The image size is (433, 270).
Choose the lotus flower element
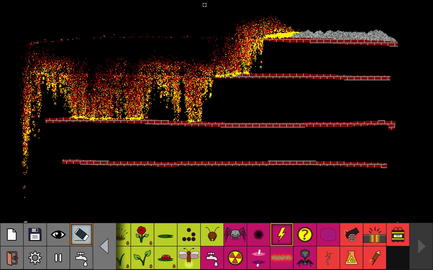[x=166, y=257]
